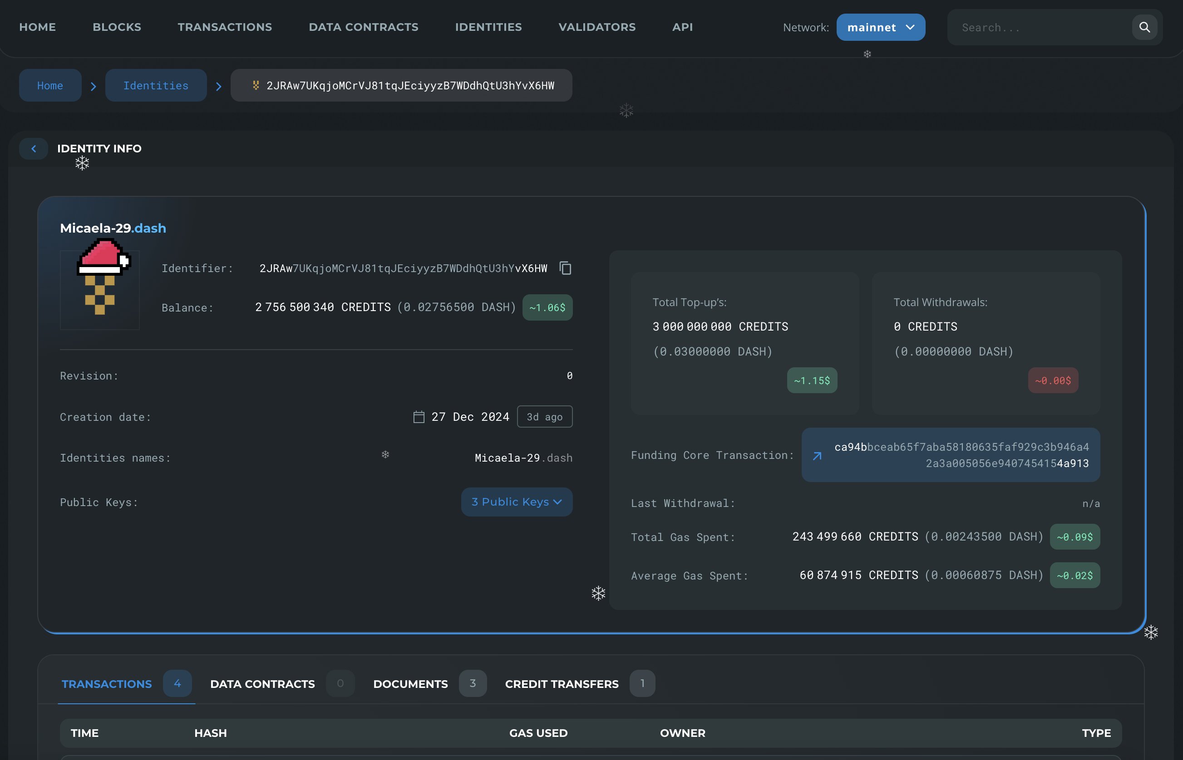Image resolution: width=1183 pixels, height=760 pixels.
Task: Switch to the Data Contracts tab
Action: point(262,684)
